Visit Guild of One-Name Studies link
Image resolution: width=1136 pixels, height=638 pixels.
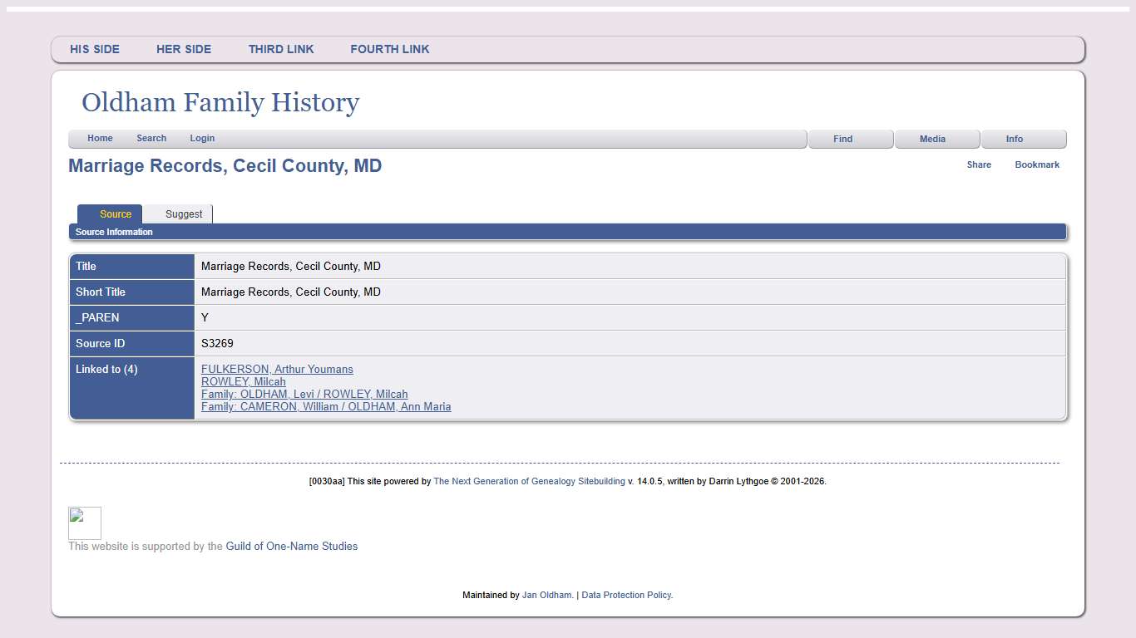click(x=291, y=547)
